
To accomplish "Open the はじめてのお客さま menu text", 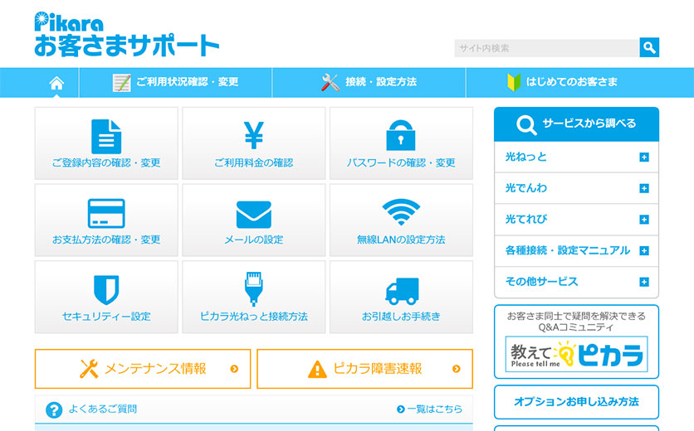I will point(571,82).
